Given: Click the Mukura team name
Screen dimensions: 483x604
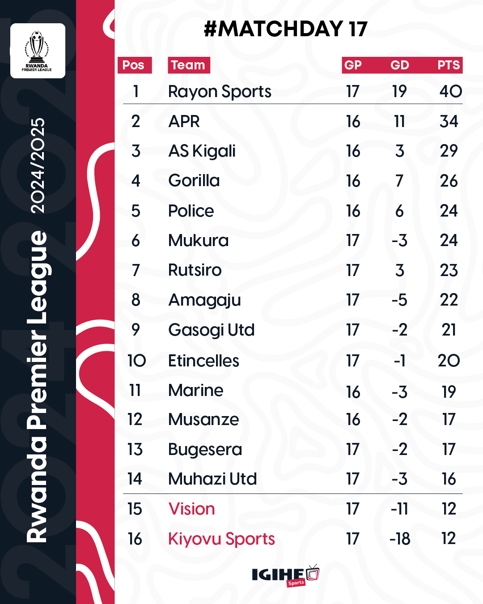Looking at the screenshot, I should pyautogui.click(x=199, y=241).
